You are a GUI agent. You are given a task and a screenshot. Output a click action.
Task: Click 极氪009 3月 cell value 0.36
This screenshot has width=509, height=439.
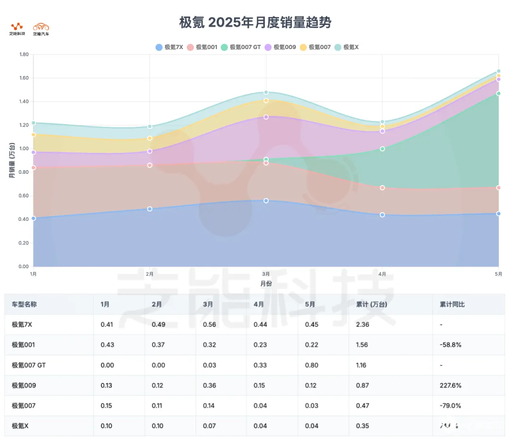pos(209,385)
